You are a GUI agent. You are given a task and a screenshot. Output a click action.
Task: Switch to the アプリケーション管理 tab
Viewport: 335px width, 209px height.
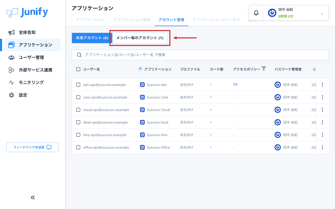132,20
